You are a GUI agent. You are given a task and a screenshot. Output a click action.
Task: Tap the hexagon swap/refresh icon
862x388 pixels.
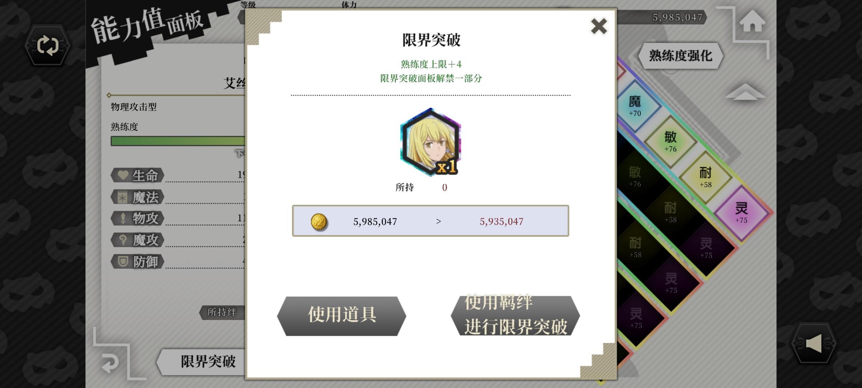(x=47, y=45)
